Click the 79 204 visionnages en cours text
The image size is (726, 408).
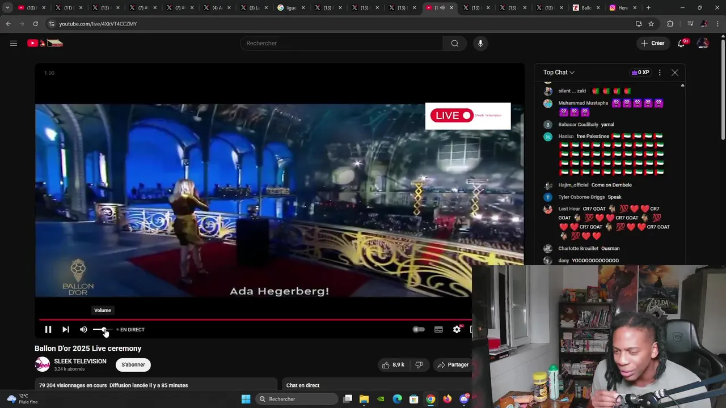pos(73,385)
